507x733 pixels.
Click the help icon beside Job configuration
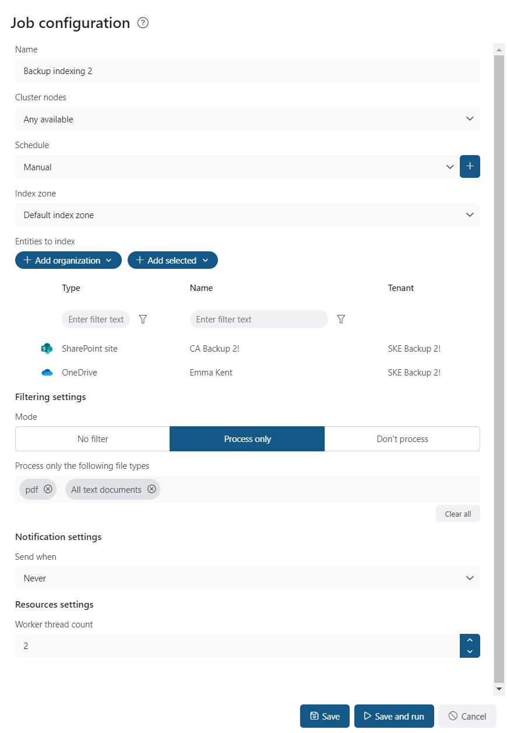click(143, 23)
